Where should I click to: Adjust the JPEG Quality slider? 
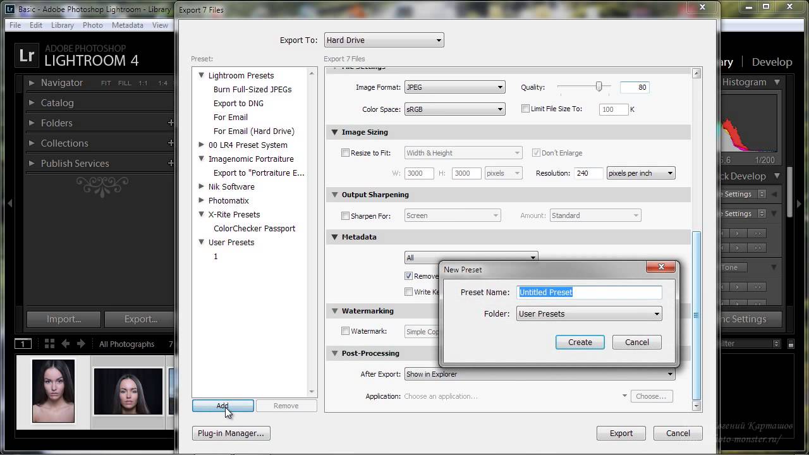pos(599,87)
